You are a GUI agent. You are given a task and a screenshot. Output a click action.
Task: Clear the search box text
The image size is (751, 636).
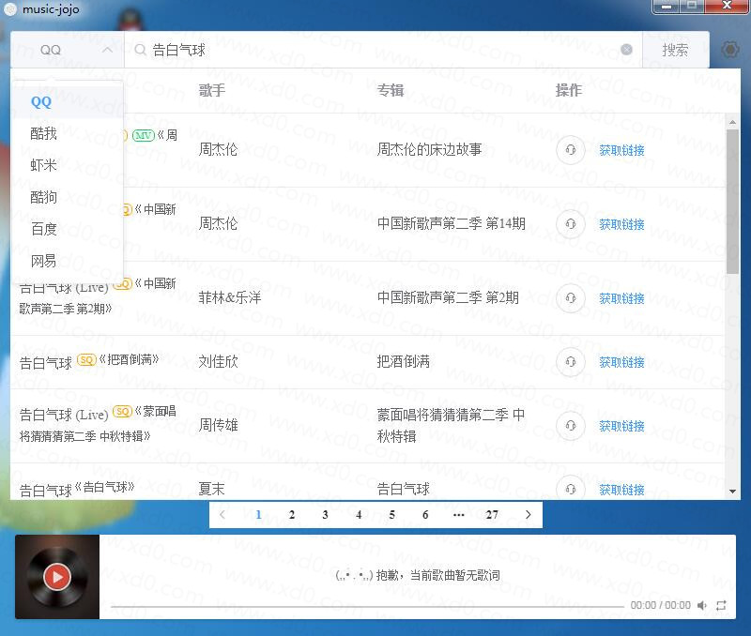(x=626, y=50)
